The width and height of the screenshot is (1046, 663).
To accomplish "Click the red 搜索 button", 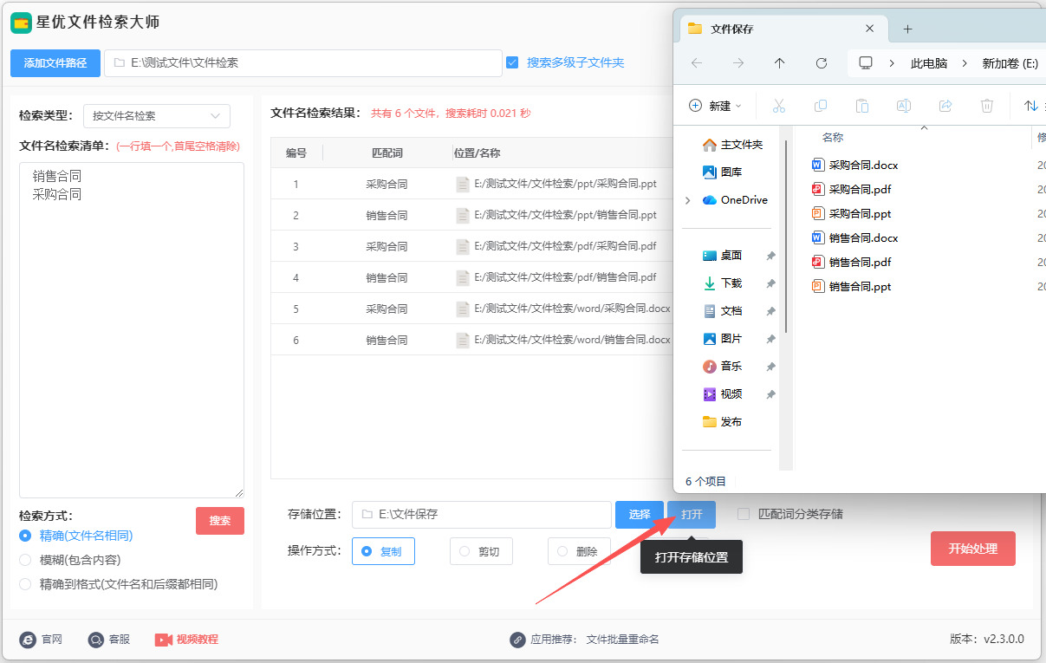I will pos(220,521).
